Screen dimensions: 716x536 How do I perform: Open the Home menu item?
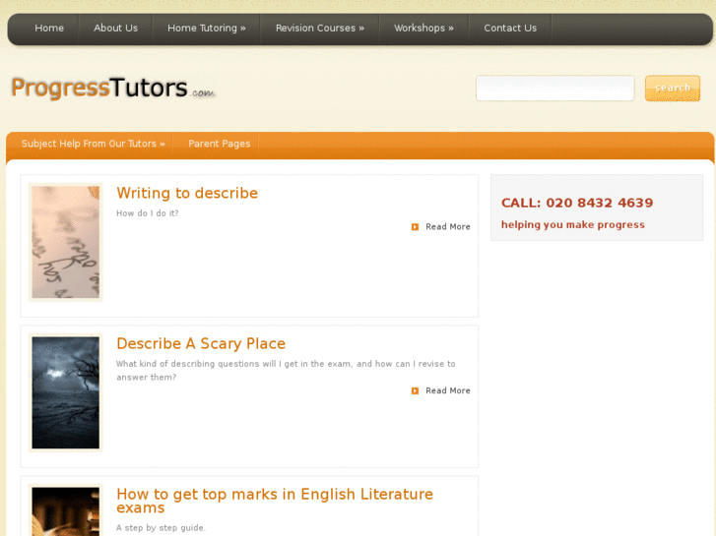tap(49, 29)
